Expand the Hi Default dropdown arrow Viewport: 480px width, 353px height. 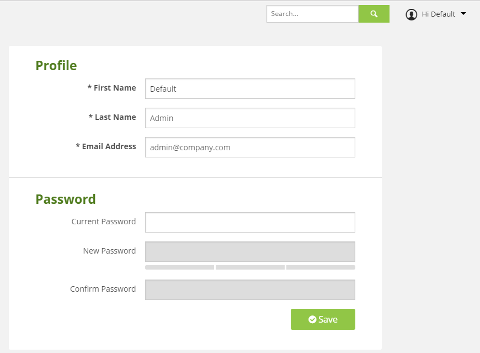pos(463,13)
